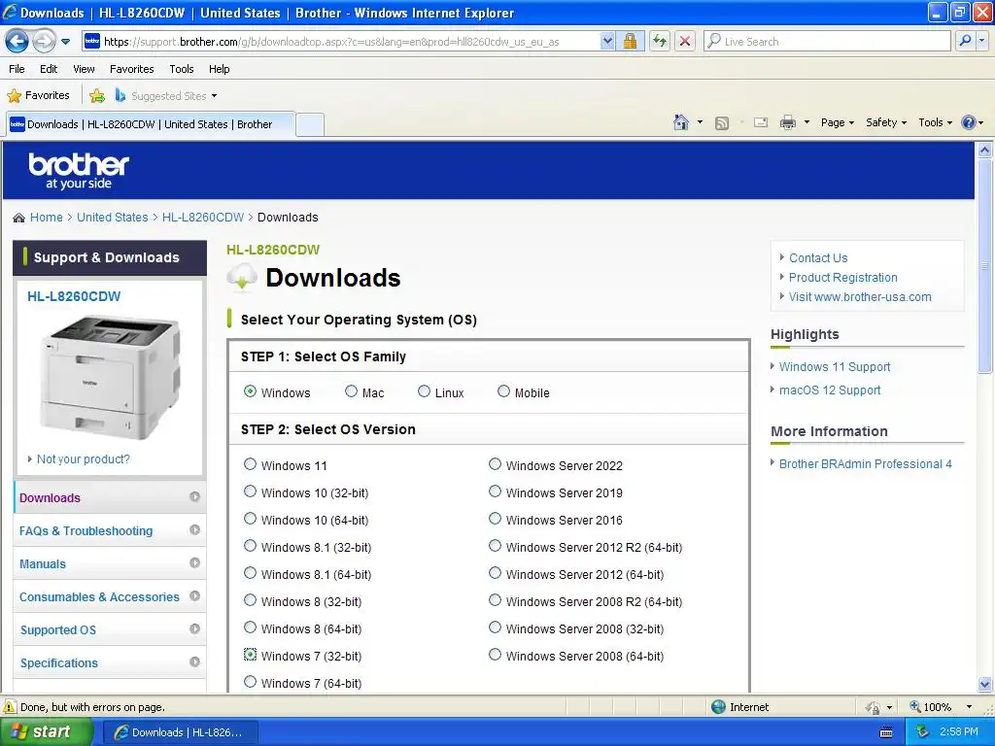
Task: Click the security lock icon in address bar
Action: click(630, 41)
